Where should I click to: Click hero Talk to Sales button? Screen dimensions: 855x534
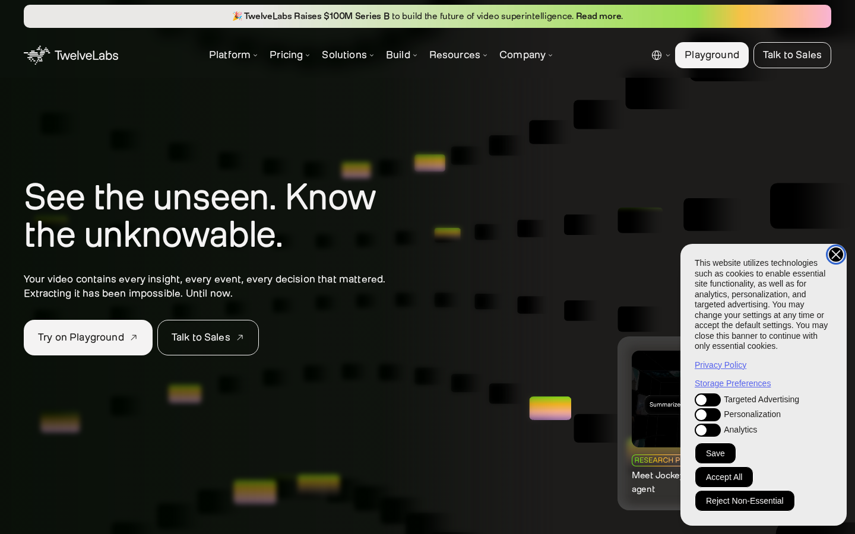pyautogui.click(x=208, y=338)
